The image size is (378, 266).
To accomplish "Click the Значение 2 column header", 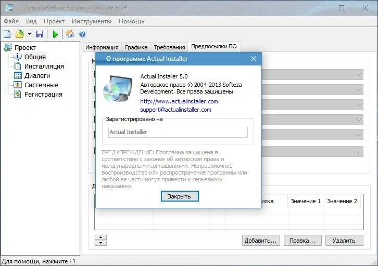I will coord(343,201).
